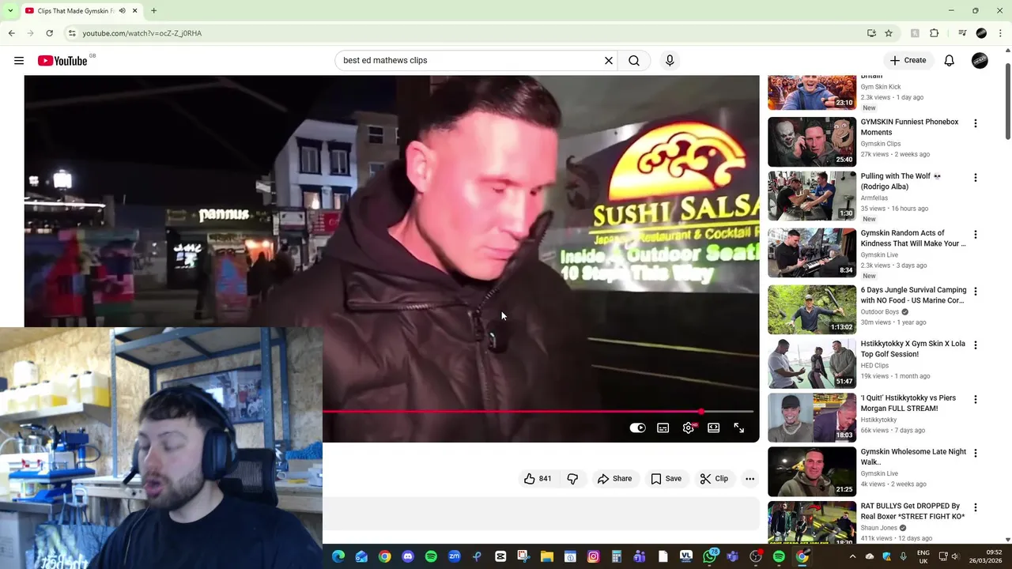Open Instagram from the taskbar
The width and height of the screenshot is (1012, 569).
click(593, 556)
